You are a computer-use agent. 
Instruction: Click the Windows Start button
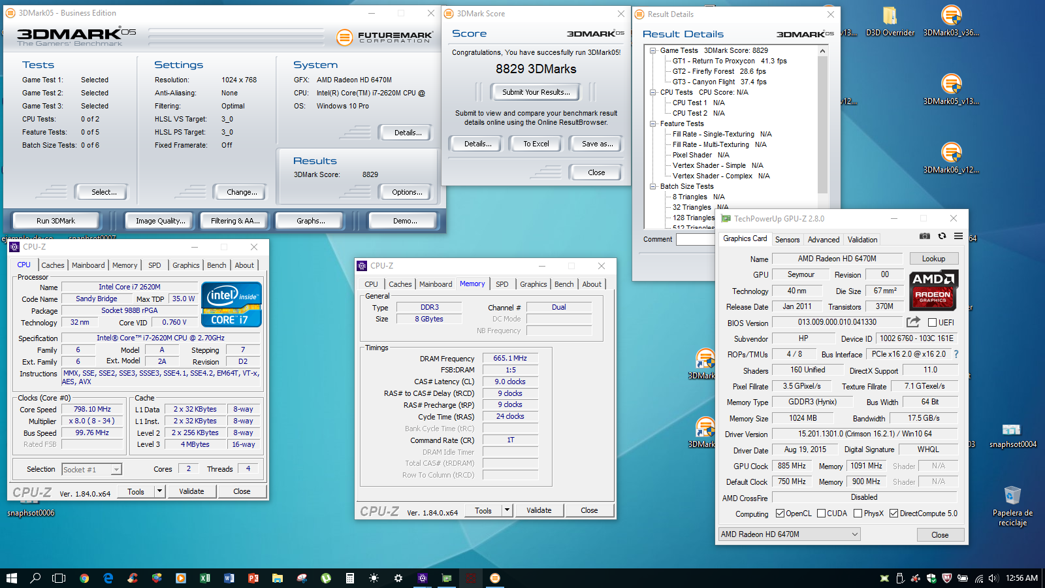pyautogui.click(x=11, y=578)
